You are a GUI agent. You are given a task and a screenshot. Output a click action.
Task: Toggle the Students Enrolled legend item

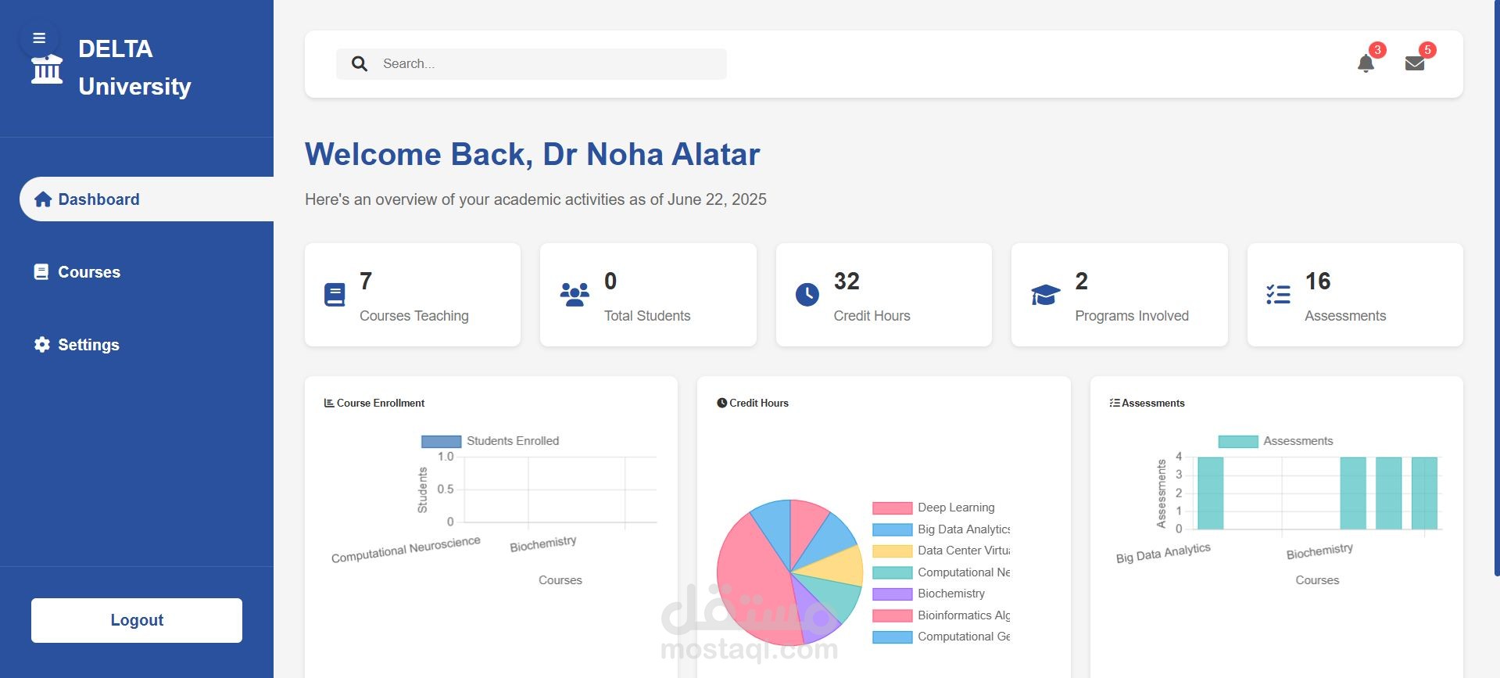click(490, 441)
